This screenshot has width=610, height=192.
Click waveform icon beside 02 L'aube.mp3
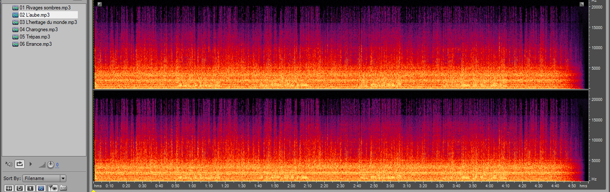pos(15,15)
